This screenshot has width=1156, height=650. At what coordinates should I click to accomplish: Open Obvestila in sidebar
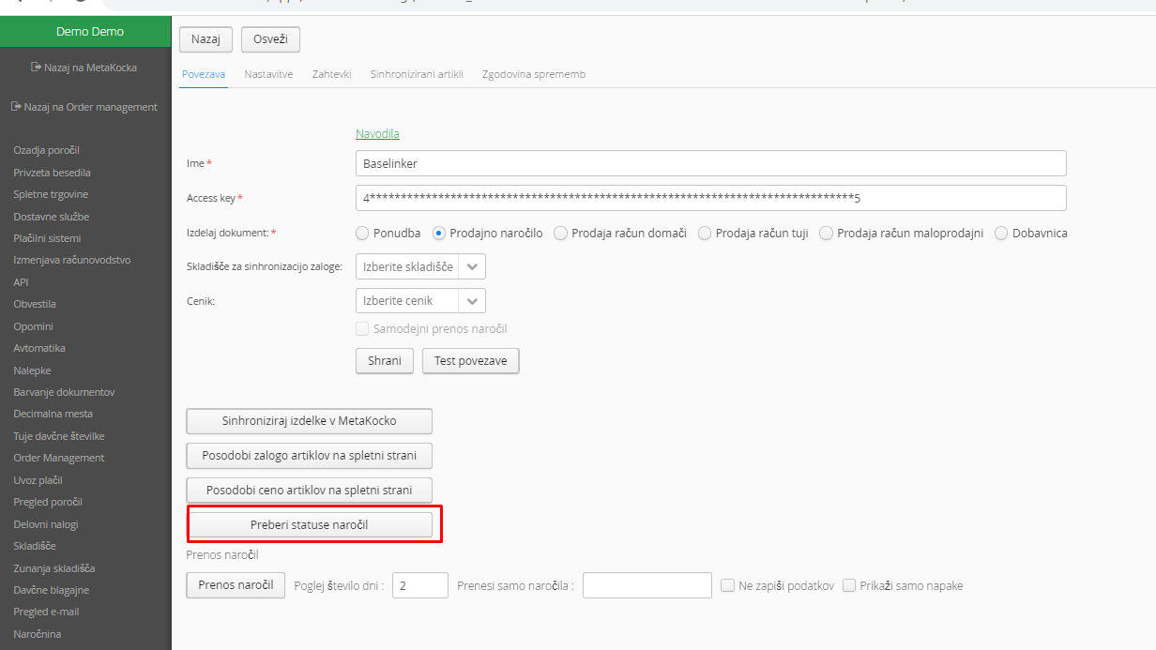tap(35, 304)
